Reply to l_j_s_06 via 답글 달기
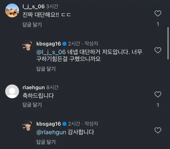Viewport: 170px width, 149px height. click(x=32, y=25)
